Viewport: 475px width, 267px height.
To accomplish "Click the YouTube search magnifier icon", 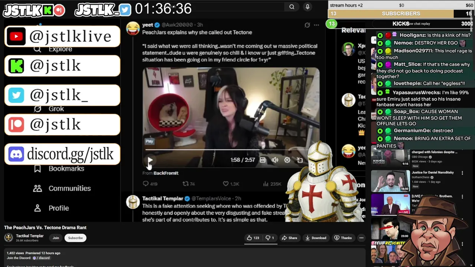I will [292, 7].
